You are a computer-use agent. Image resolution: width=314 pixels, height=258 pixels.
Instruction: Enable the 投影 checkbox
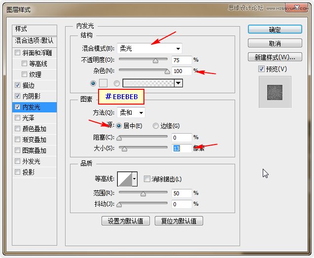click(x=18, y=172)
